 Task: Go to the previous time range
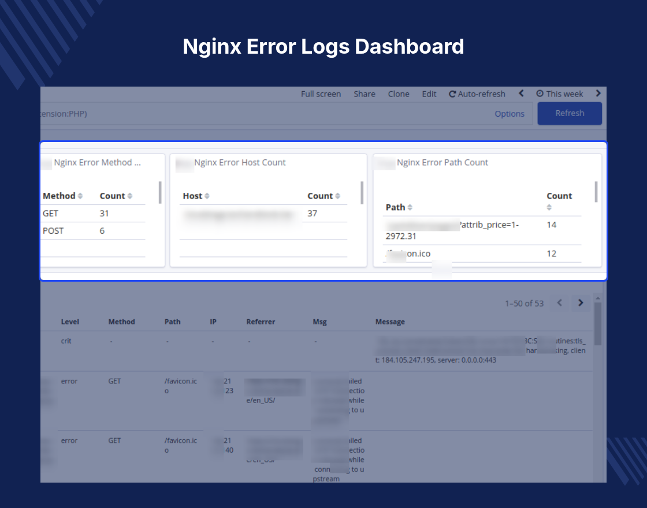[x=521, y=94]
